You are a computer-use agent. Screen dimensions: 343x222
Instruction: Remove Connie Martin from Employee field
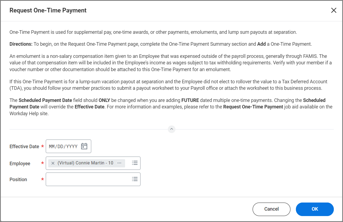[x=53, y=163]
